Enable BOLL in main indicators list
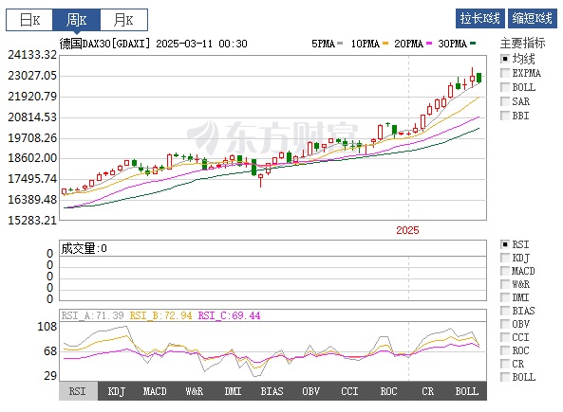The height and width of the screenshot is (412, 563). click(505, 87)
